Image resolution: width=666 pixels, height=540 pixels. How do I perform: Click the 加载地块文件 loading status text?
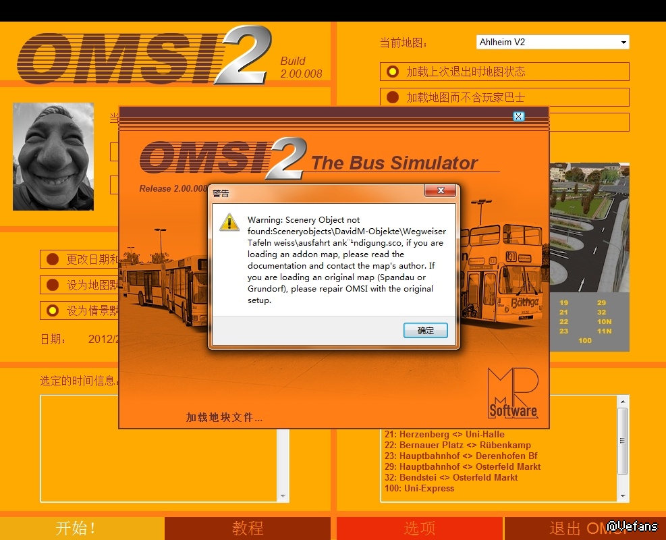click(x=224, y=417)
